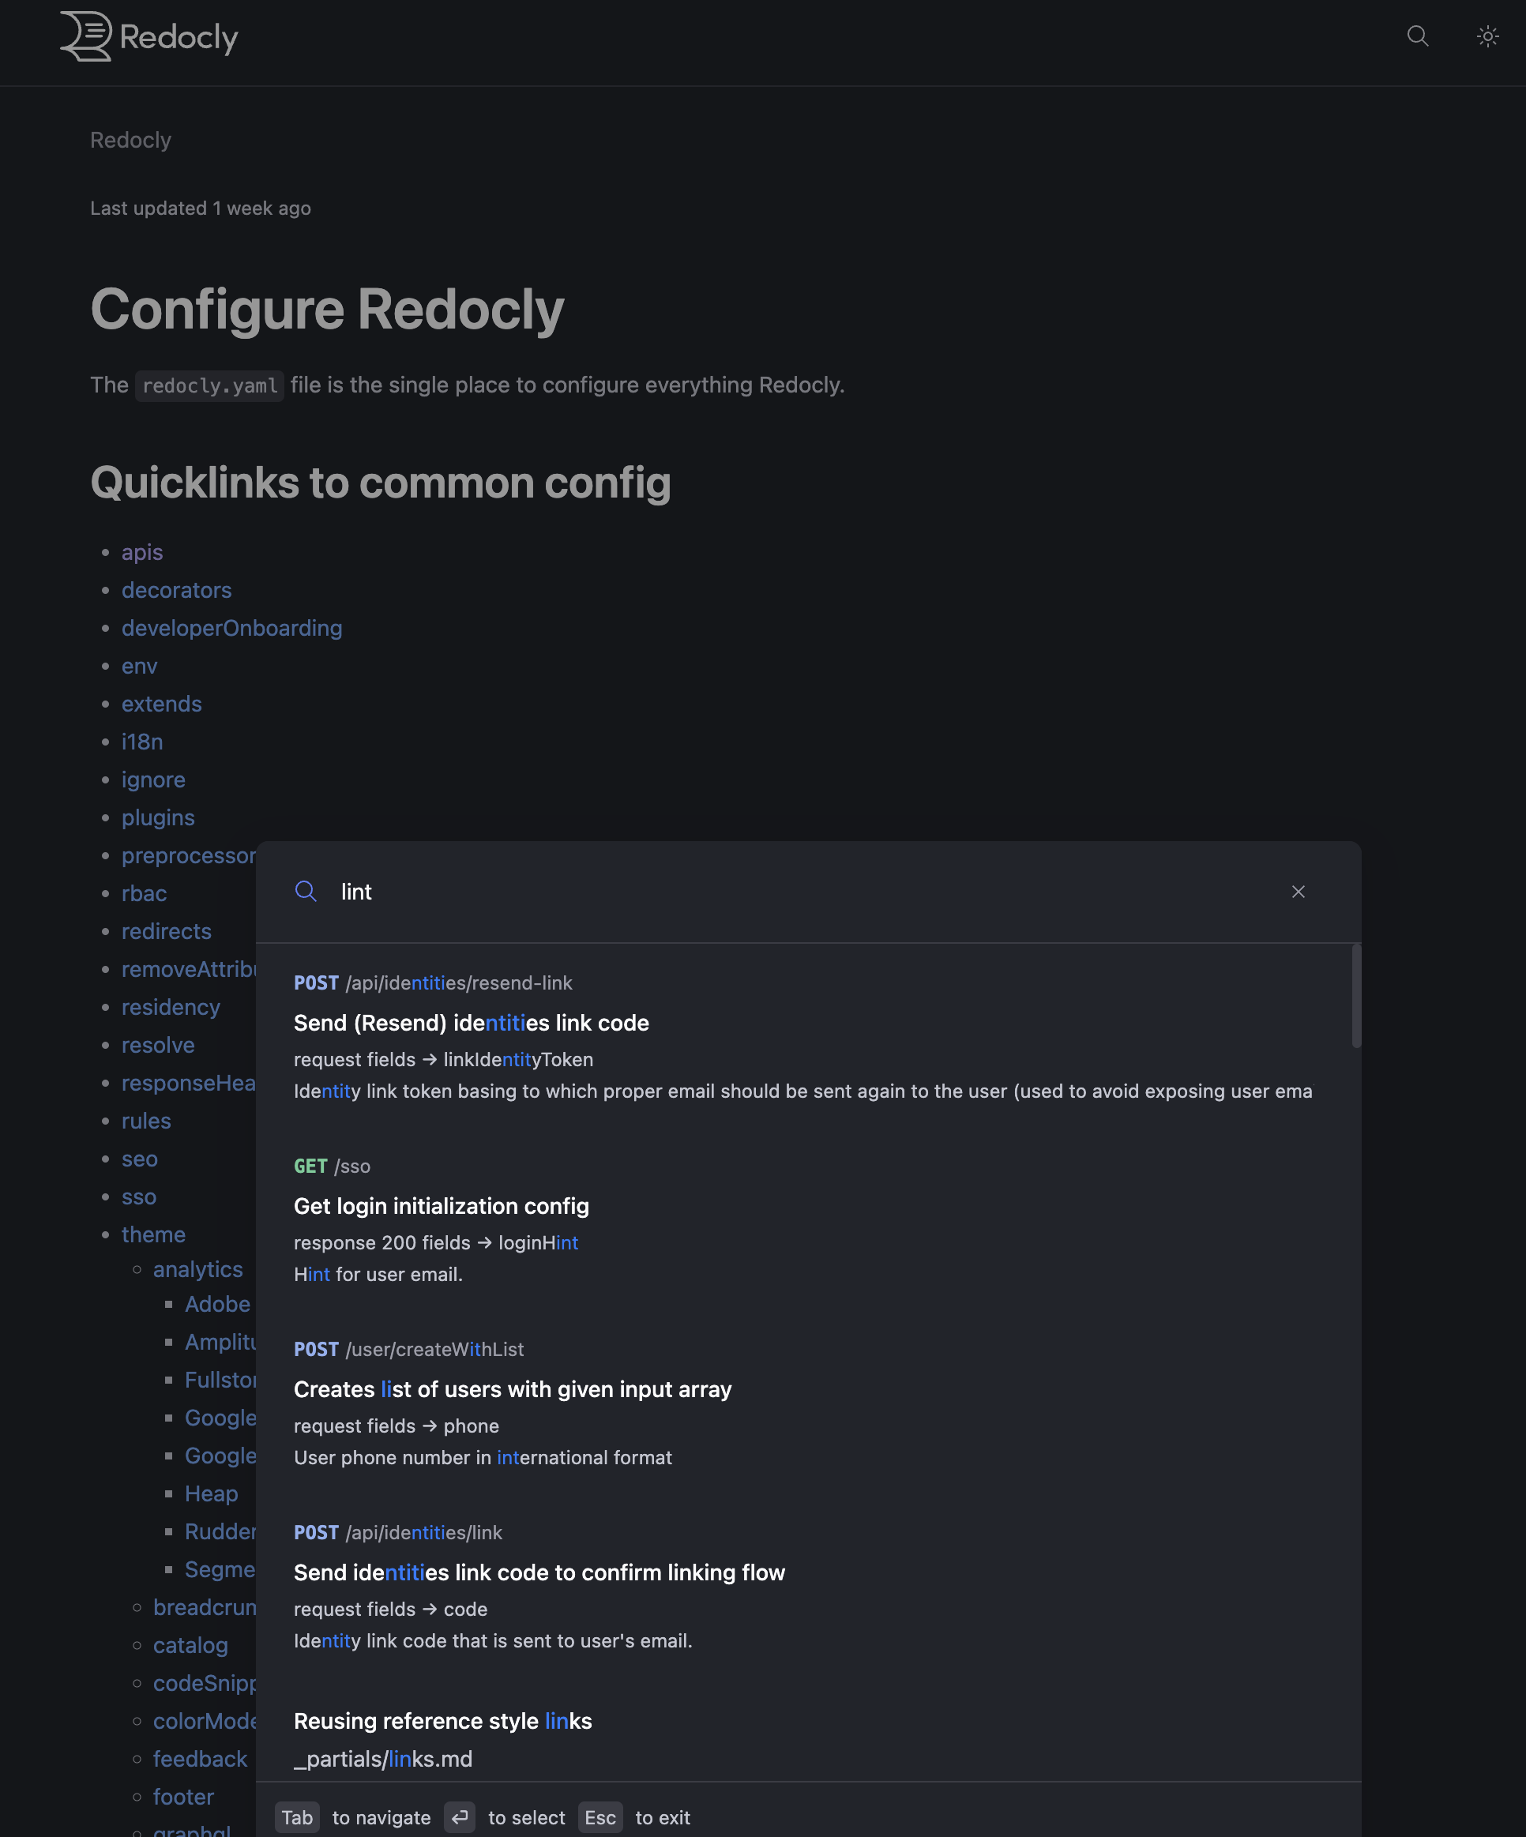Click the Redocly breadcrumb text
Image resolution: width=1526 pixels, height=1837 pixels.
[x=130, y=140]
